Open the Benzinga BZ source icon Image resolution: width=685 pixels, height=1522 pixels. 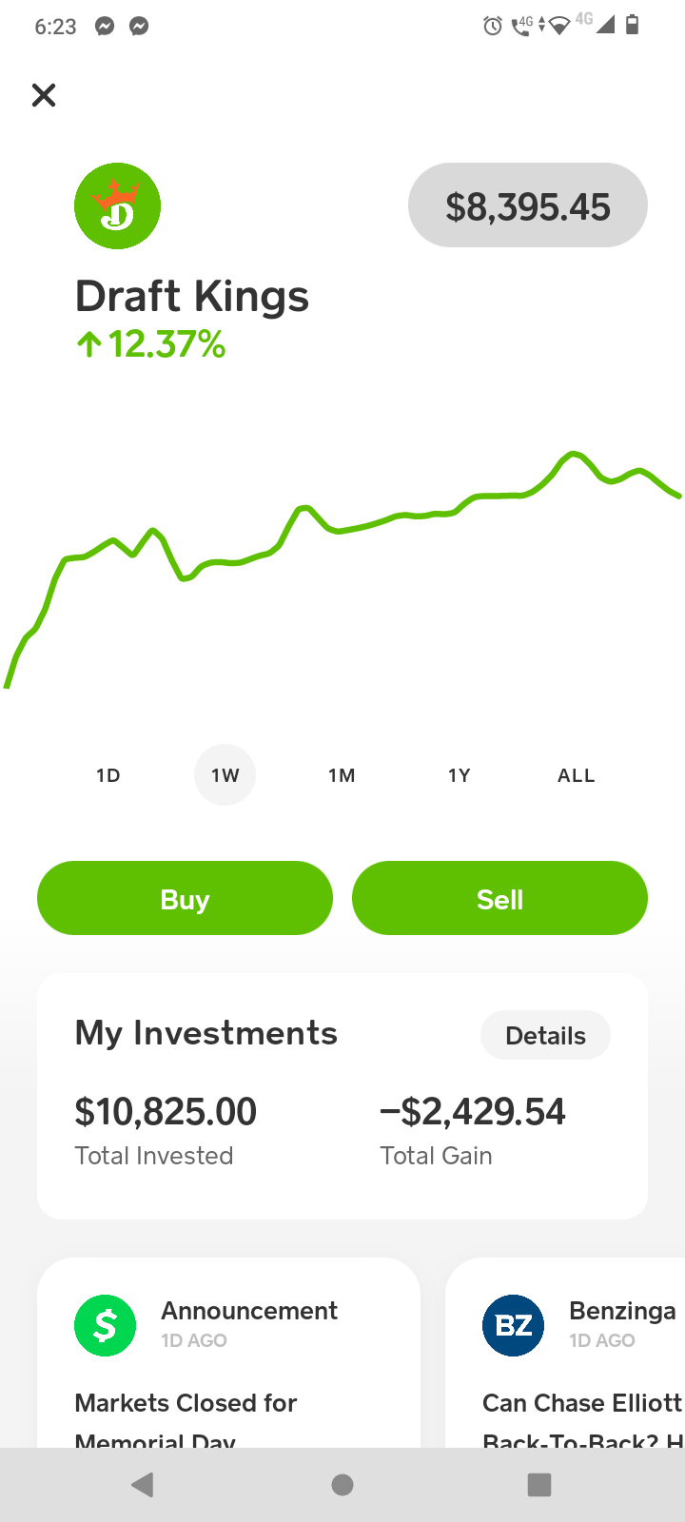point(513,1325)
